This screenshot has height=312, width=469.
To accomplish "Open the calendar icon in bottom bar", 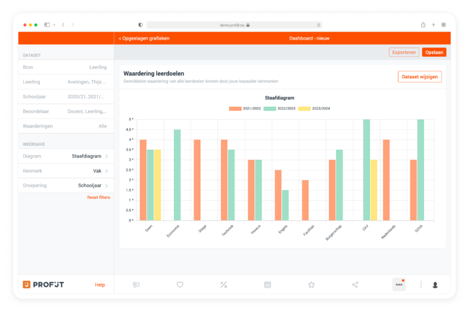I will pos(267,285).
